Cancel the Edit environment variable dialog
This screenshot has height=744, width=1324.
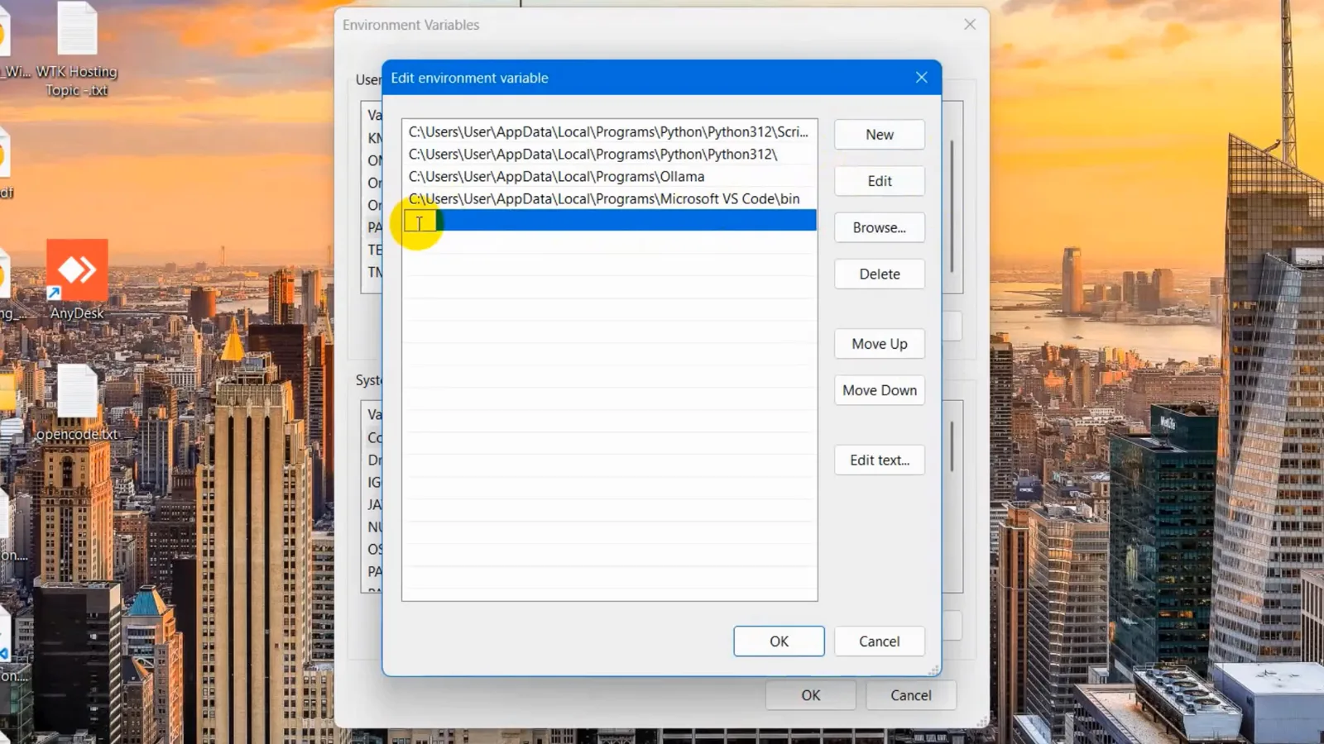(x=879, y=641)
